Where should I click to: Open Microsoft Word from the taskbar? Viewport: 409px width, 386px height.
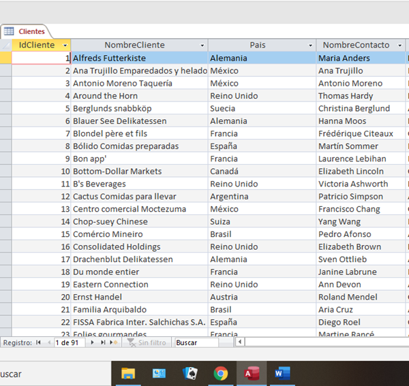point(282,373)
